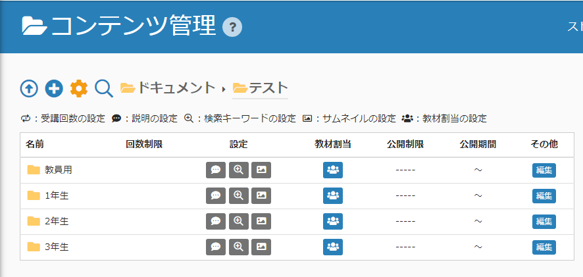
Task: Set description for 3年生 folder
Action: [x=215, y=247]
